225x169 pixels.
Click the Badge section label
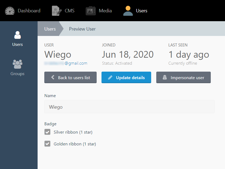(x=50, y=124)
